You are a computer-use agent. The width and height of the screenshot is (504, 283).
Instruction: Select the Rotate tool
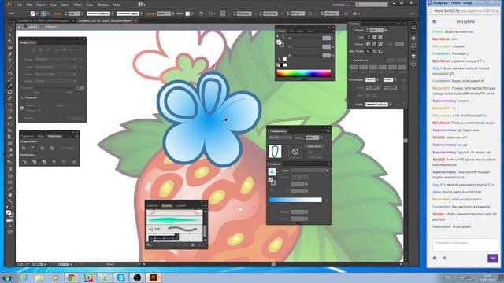tap(9, 105)
